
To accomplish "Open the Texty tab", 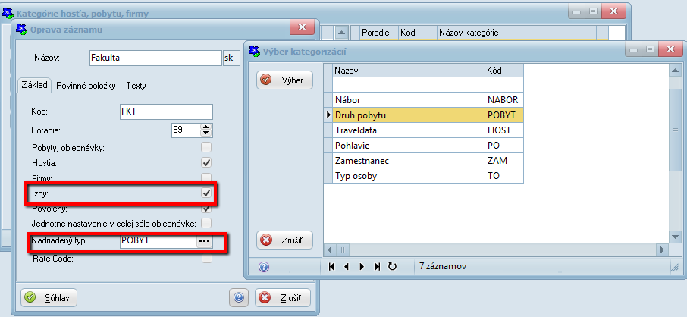I will (136, 86).
